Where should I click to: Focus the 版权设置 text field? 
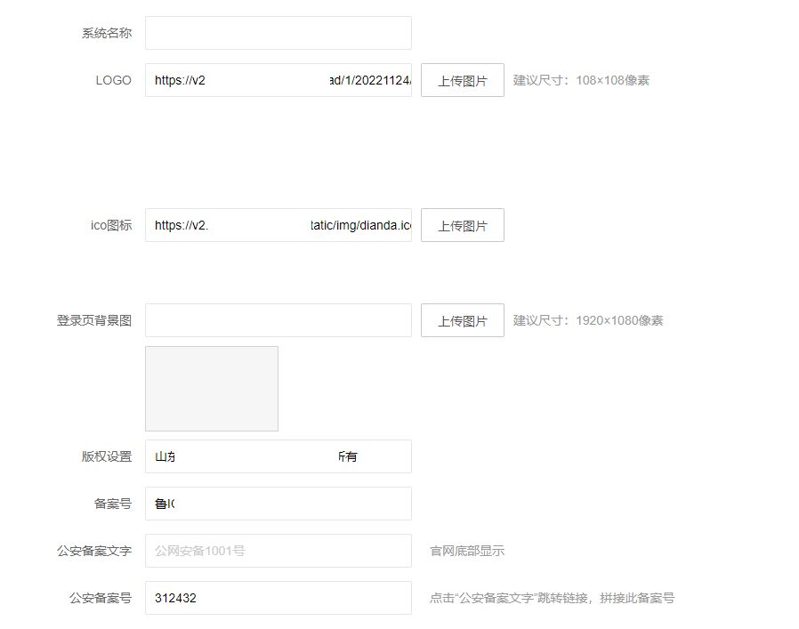click(x=278, y=456)
